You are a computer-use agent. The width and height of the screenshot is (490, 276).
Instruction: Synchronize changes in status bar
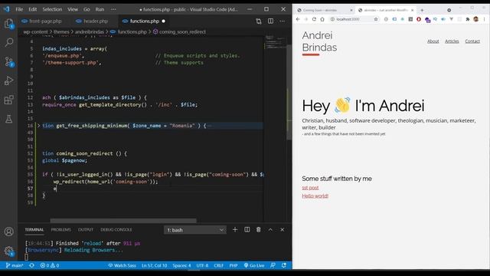click(32, 265)
